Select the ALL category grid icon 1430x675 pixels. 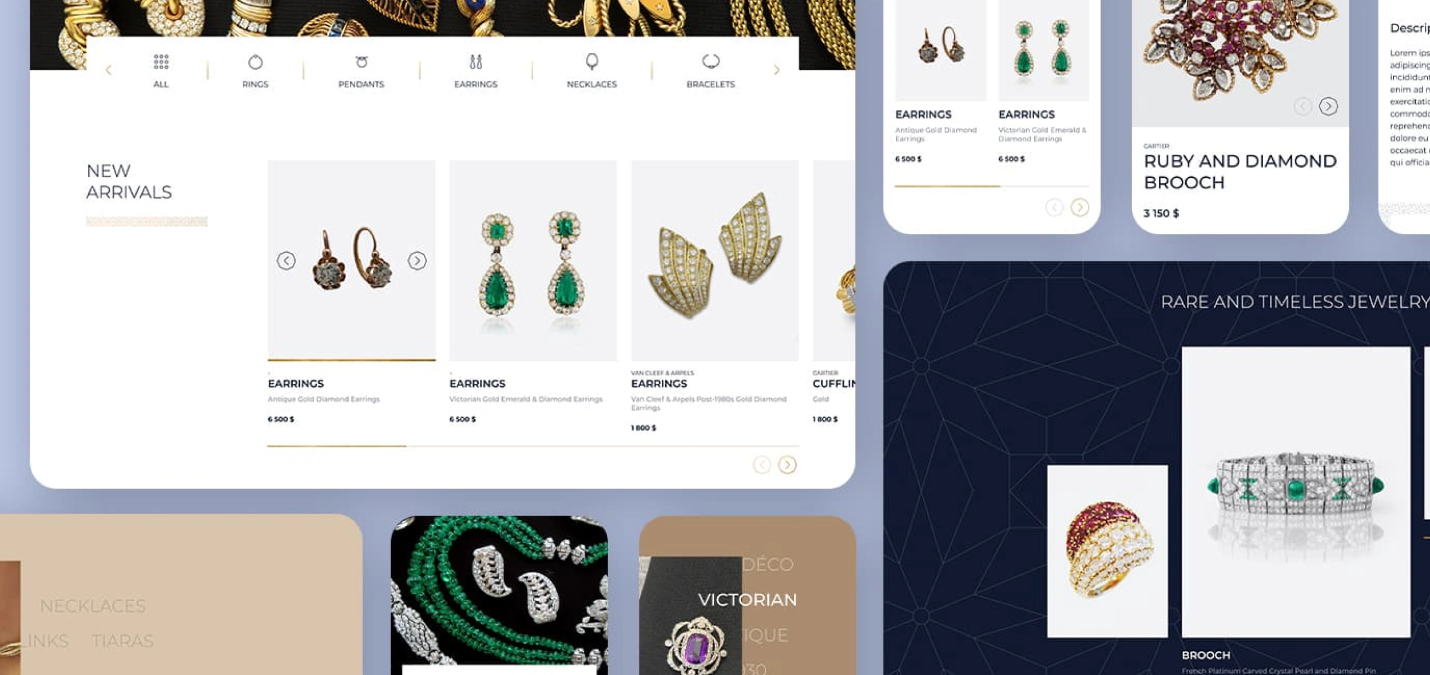(x=161, y=62)
